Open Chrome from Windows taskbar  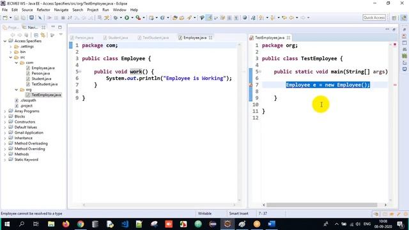pos(81,224)
